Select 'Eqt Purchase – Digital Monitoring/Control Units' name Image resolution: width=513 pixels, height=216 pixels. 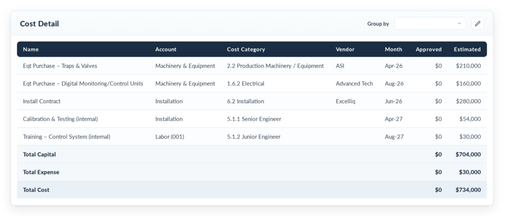(x=83, y=84)
